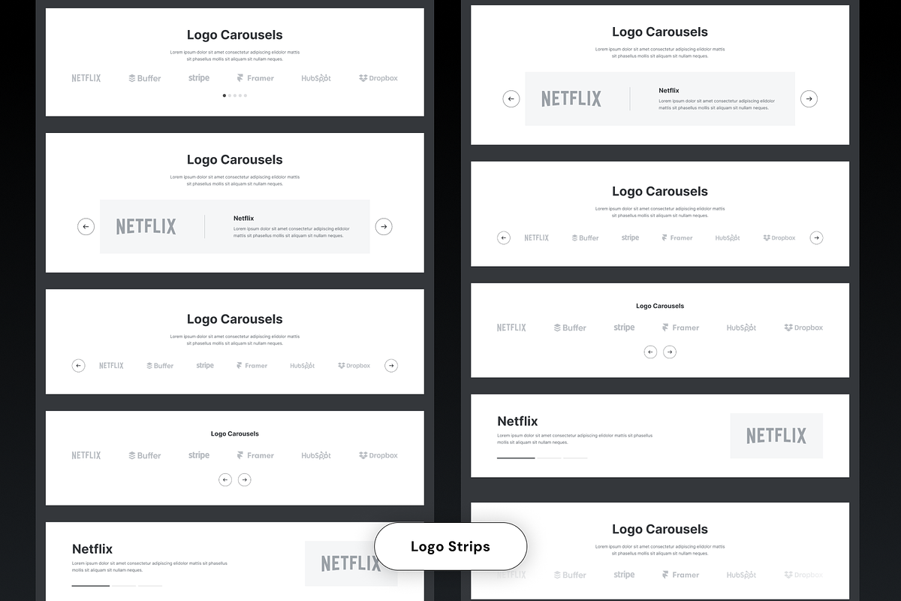Click the Framer logo in the dot-paginated carousel
901x601 pixels.
[255, 78]
